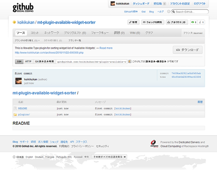Click the Rackspace logo
Screen dimensions: 217x170
[x=154, y=144]
